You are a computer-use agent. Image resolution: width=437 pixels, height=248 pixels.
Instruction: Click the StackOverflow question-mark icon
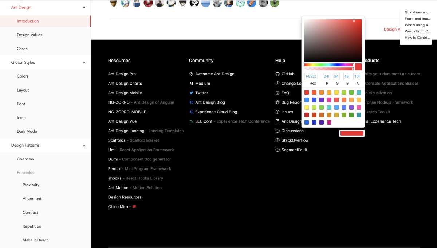pyautogui.click(x=277, y=140)
